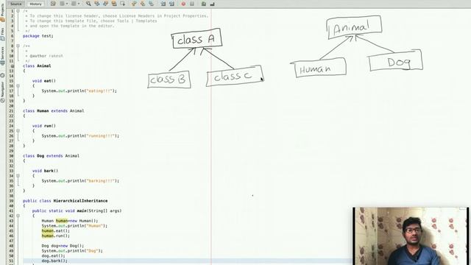The image size is (471, 265).
Task: Click the 'Human human=new Human();' line
Action: pyautogui.click(x=70, y=221)
